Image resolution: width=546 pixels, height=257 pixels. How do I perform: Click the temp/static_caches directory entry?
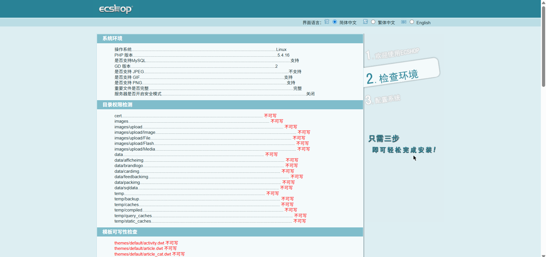[x=210, y=221]
